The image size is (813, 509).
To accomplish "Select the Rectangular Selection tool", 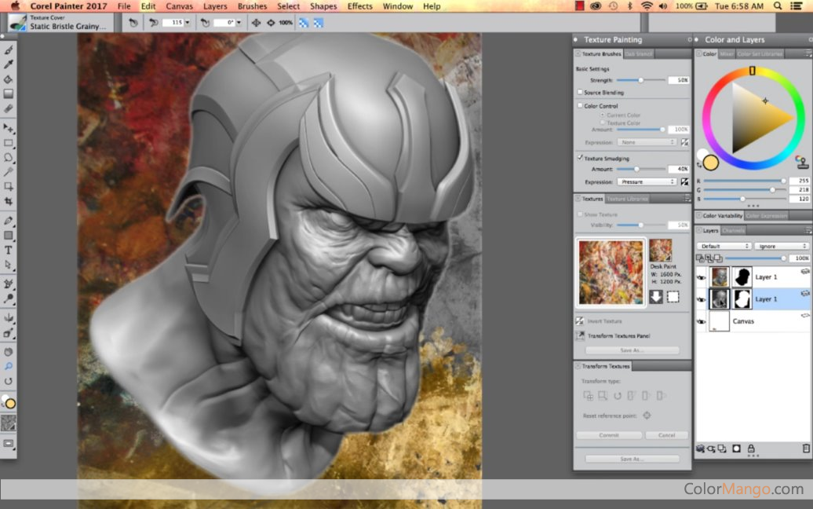I will point(9,143).
